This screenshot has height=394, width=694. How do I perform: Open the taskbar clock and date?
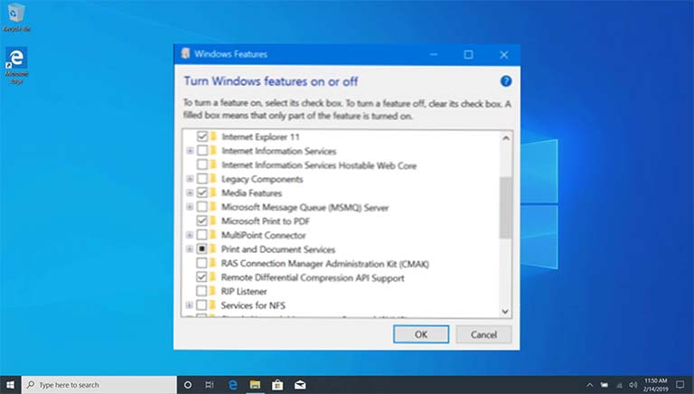pos(655,385)
